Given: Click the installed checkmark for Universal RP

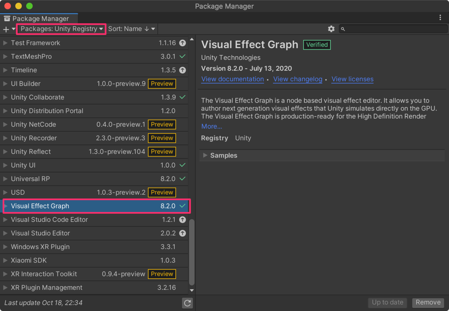Looking at the screenshot, I should [x=182, y=179].
